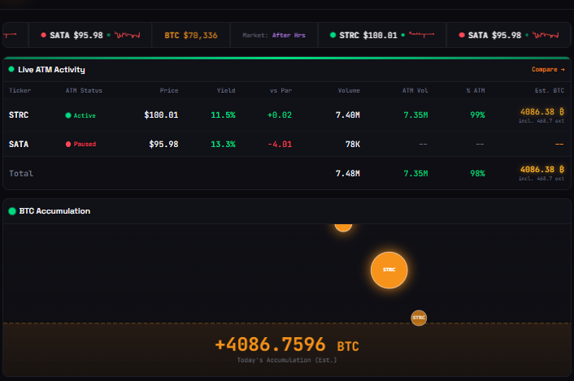Click the Market: After Hrs indicator
The image size is (574, 381).
click(274, 35)
